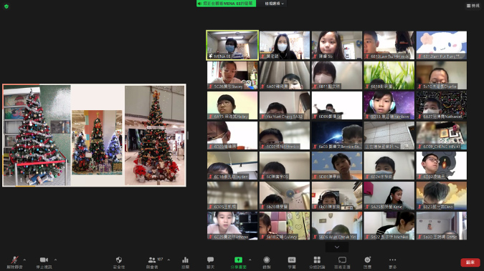
Task: Expand share screen options arrow
Action: point(250,260)
